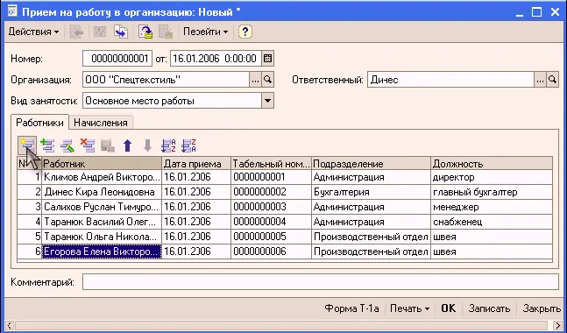Select row Динес Кира Леонидовна

click(x=285, y=192)
